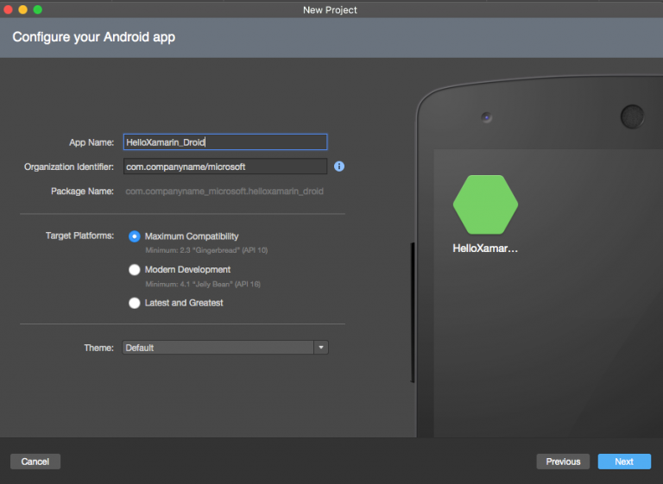Click the App Name label

[92, 142]
